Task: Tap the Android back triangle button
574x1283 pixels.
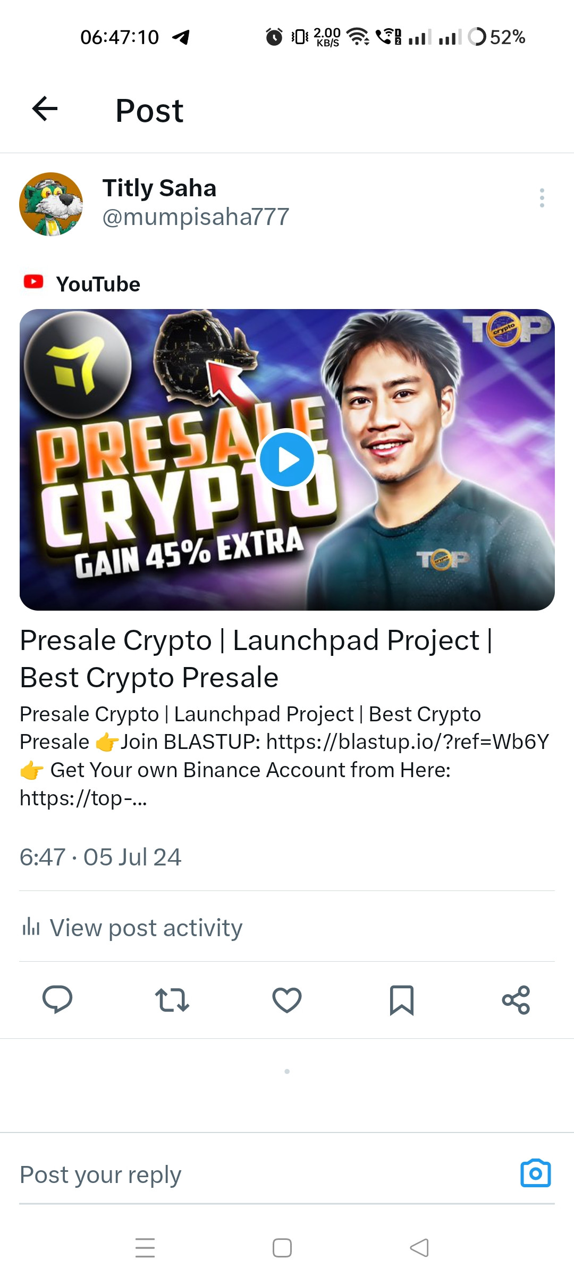Action: [x=419, y=1247]
